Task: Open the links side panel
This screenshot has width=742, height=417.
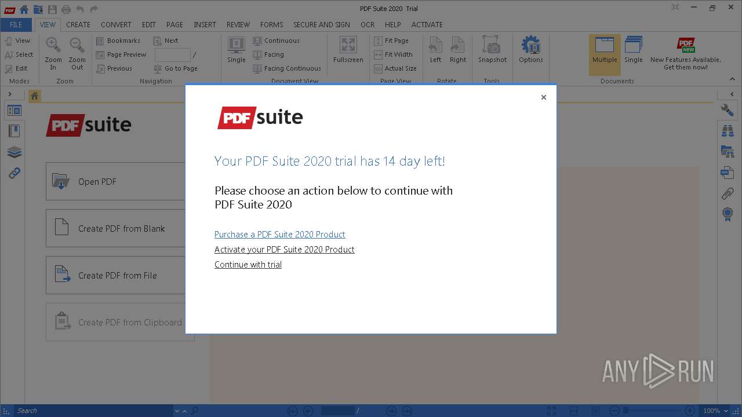Action: pyautogui.click(x=14, y=173)
